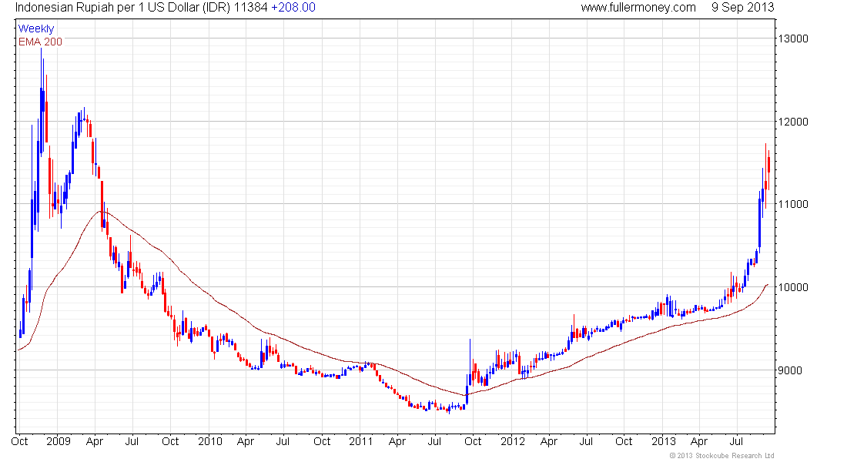
Task: Click the 2011 year label on time axis
Action: tap(361, 441)
